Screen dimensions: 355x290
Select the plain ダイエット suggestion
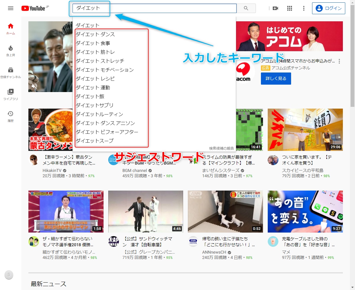pyautogui.click(x=154, y=25)
